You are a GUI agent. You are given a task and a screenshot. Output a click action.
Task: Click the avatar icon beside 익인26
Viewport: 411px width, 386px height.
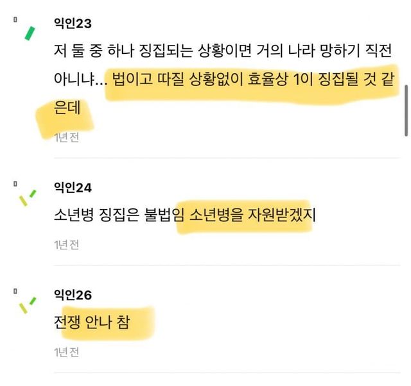coord(28,305)
